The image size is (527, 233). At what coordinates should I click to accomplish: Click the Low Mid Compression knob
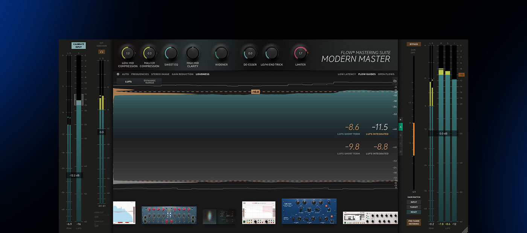128,53
